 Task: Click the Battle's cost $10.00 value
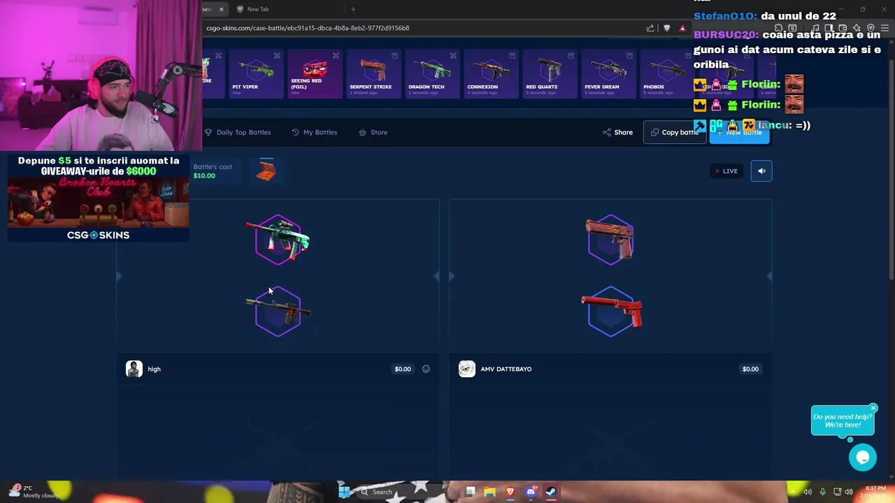point(204,175)
